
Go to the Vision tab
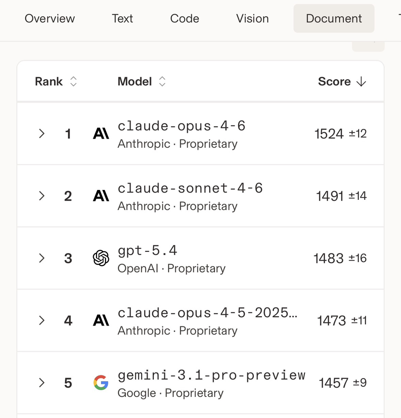253,18
